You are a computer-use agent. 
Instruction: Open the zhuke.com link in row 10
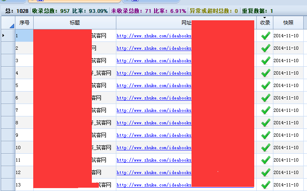click(x=154, y=148)
